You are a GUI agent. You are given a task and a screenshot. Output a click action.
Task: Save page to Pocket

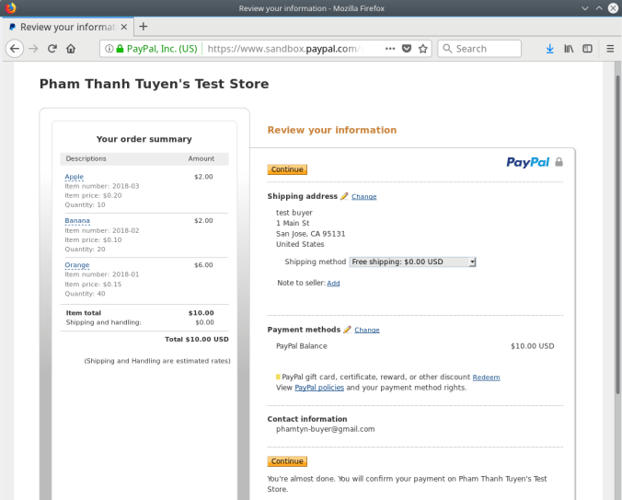pyautogui.click(x=407, y=49)
